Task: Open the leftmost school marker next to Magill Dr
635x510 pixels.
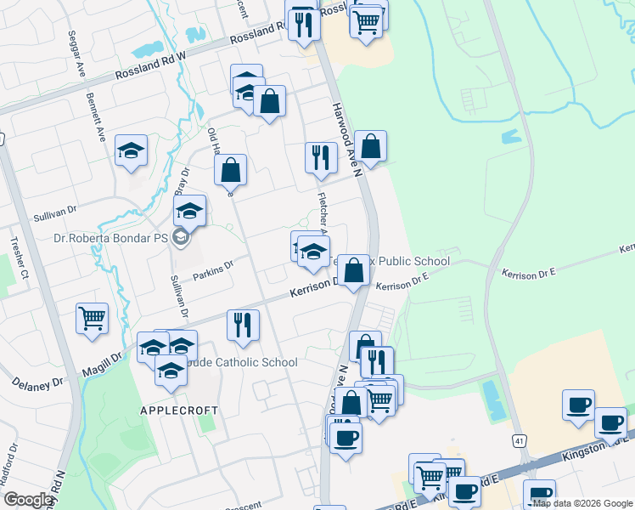Action: [x=152, y=348]
